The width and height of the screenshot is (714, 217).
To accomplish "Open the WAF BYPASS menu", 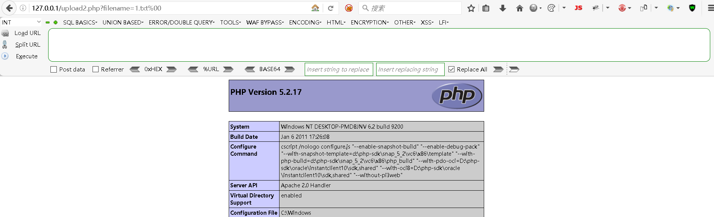I will coord(265,23).
